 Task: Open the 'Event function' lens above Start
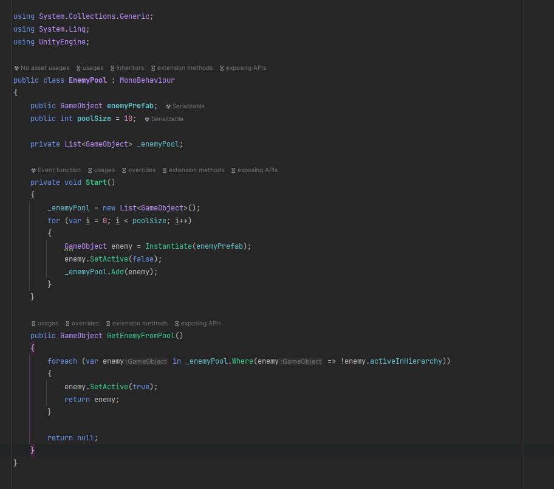coord(56,170)
